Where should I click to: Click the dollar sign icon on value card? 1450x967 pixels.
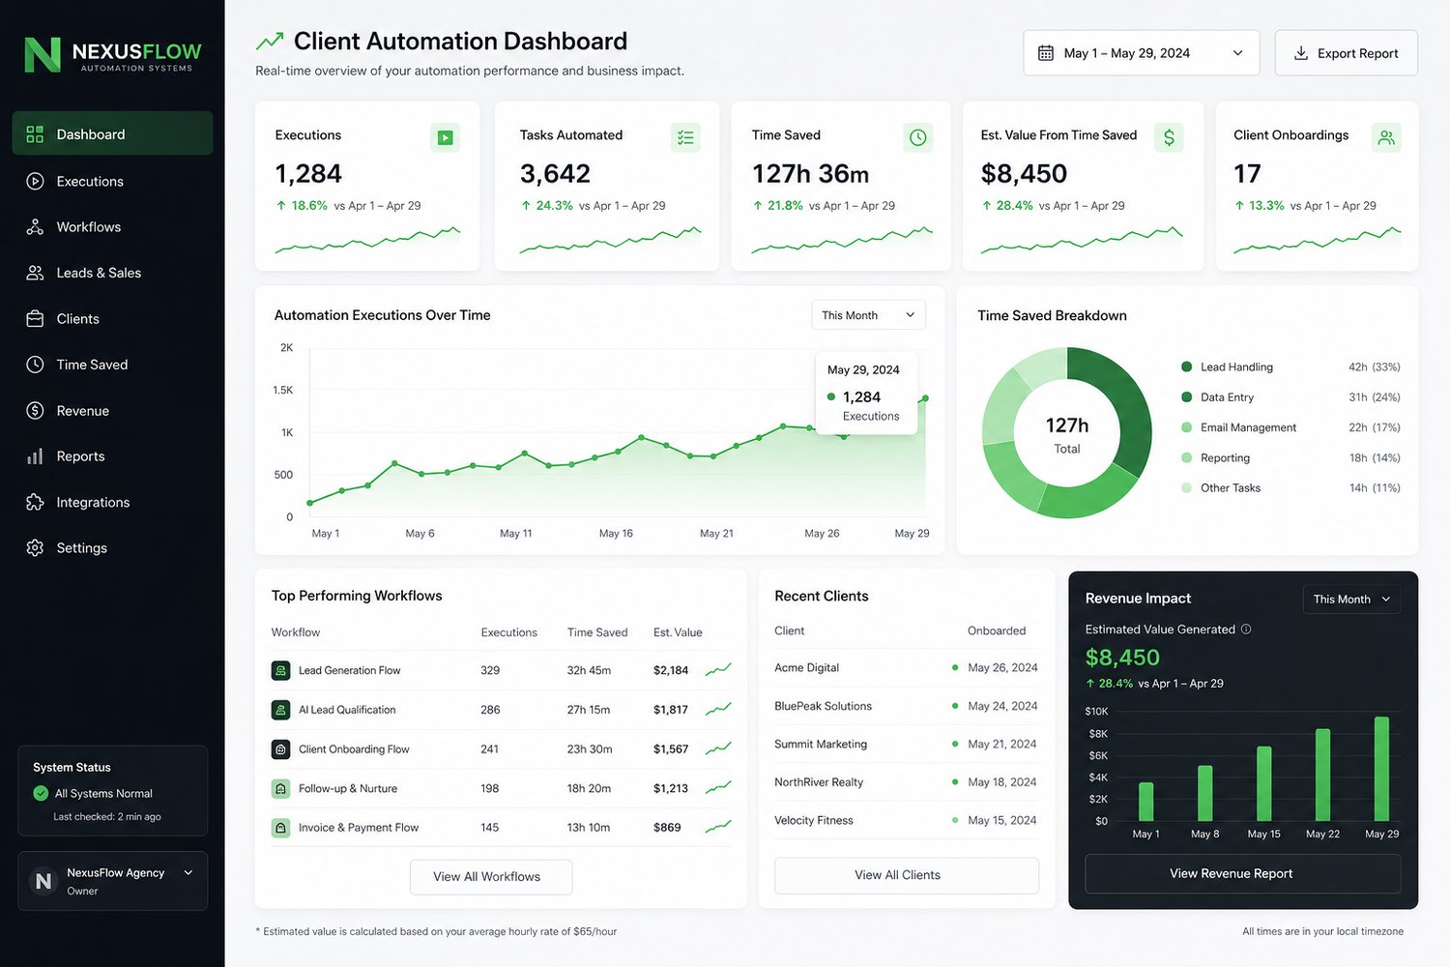1169,137
